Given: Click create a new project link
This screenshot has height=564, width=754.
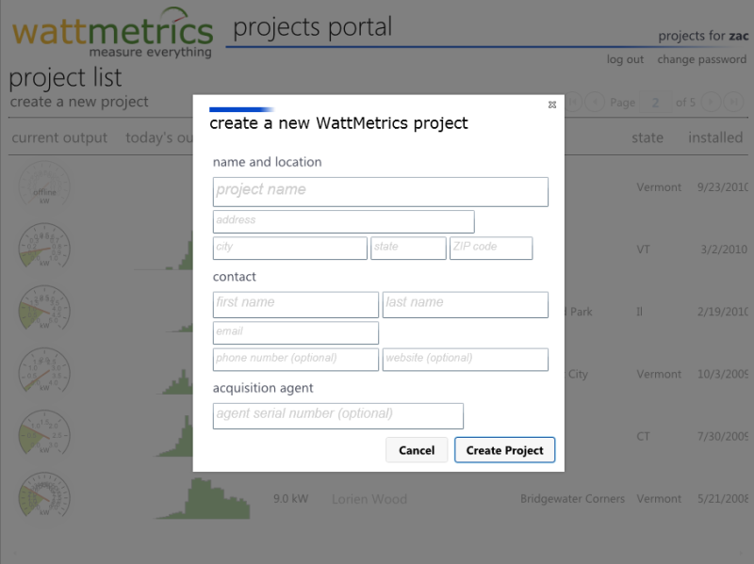Looking at the screenshot, I should tap(79, 102).
